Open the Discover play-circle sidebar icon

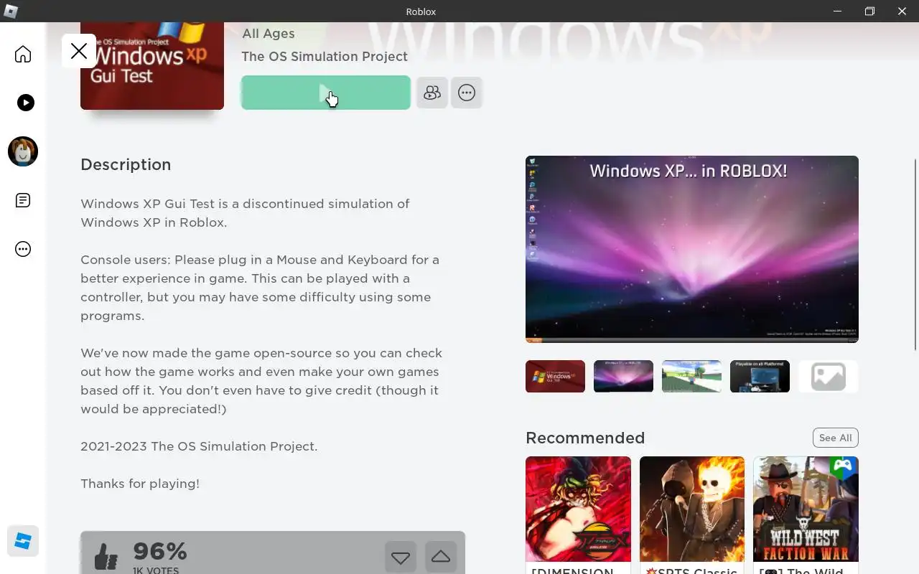pyautogui.click(x=25, y=103)
